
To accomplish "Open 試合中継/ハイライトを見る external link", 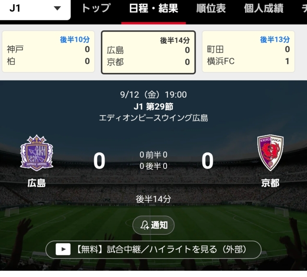I will [153, 250].
